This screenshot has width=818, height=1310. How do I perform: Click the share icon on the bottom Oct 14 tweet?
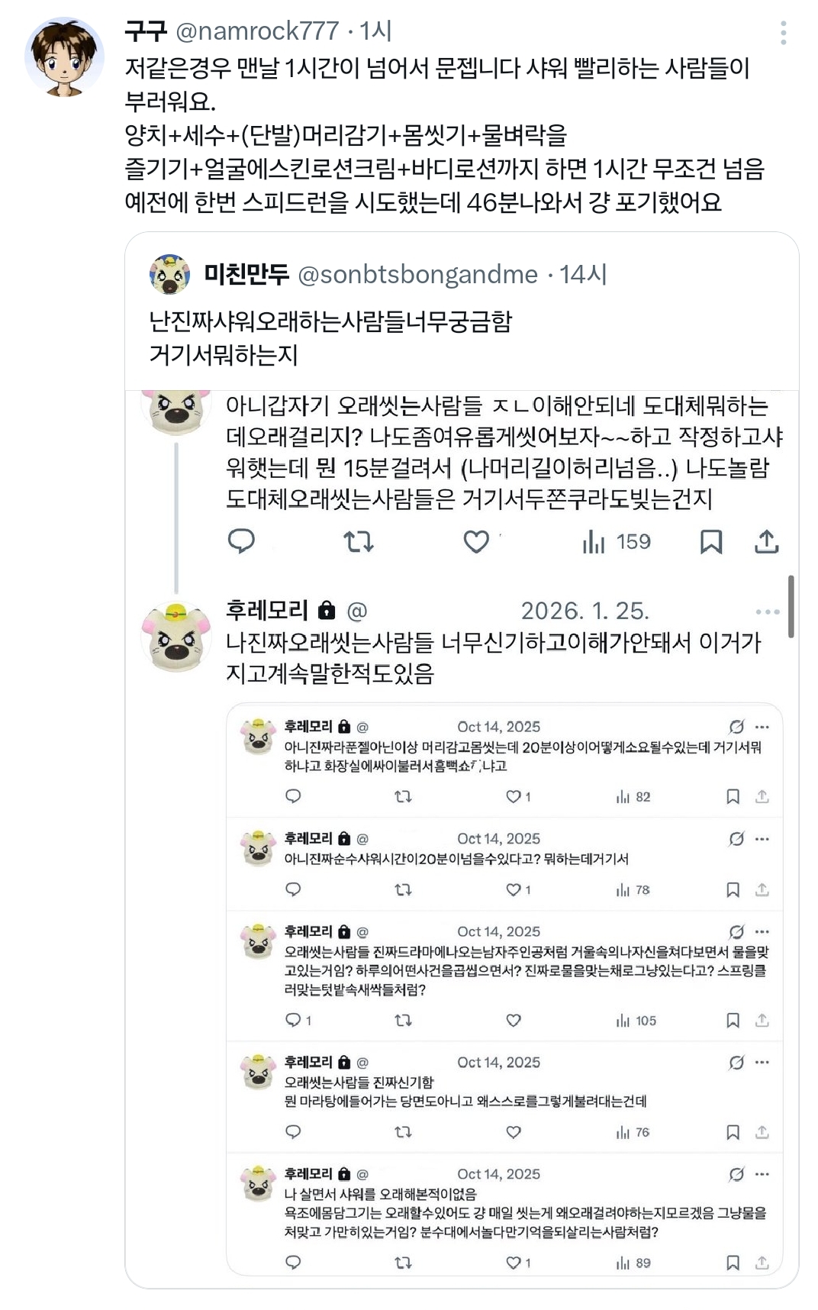point(761,1260)
